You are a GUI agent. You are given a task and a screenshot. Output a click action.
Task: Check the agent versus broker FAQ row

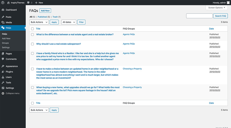pos(32,35)
